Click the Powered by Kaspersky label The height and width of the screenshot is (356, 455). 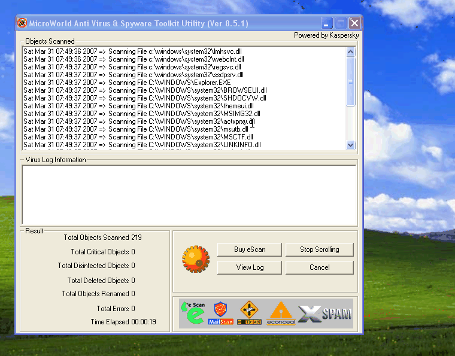tap(326, 35)
